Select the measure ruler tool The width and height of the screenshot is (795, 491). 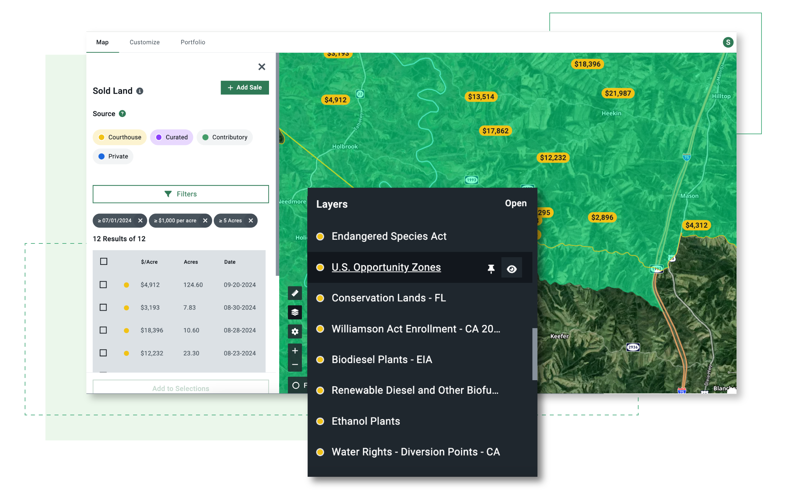(295, 293)
